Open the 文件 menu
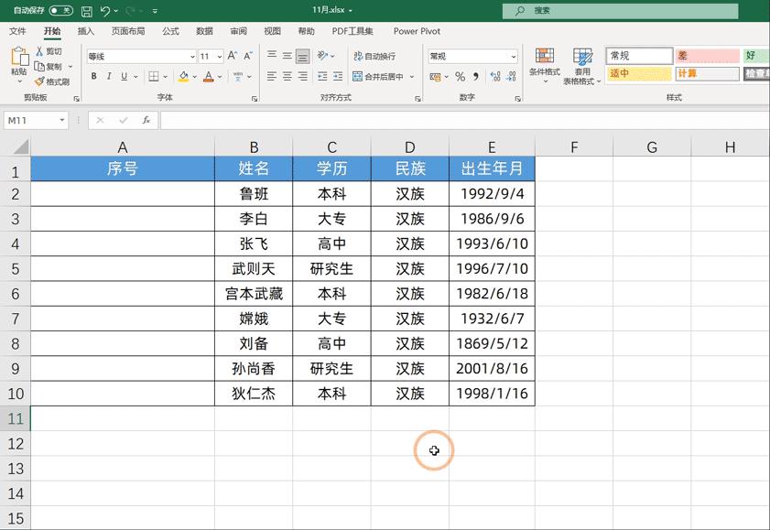This screenshot has height=530, width=770. 18,30
